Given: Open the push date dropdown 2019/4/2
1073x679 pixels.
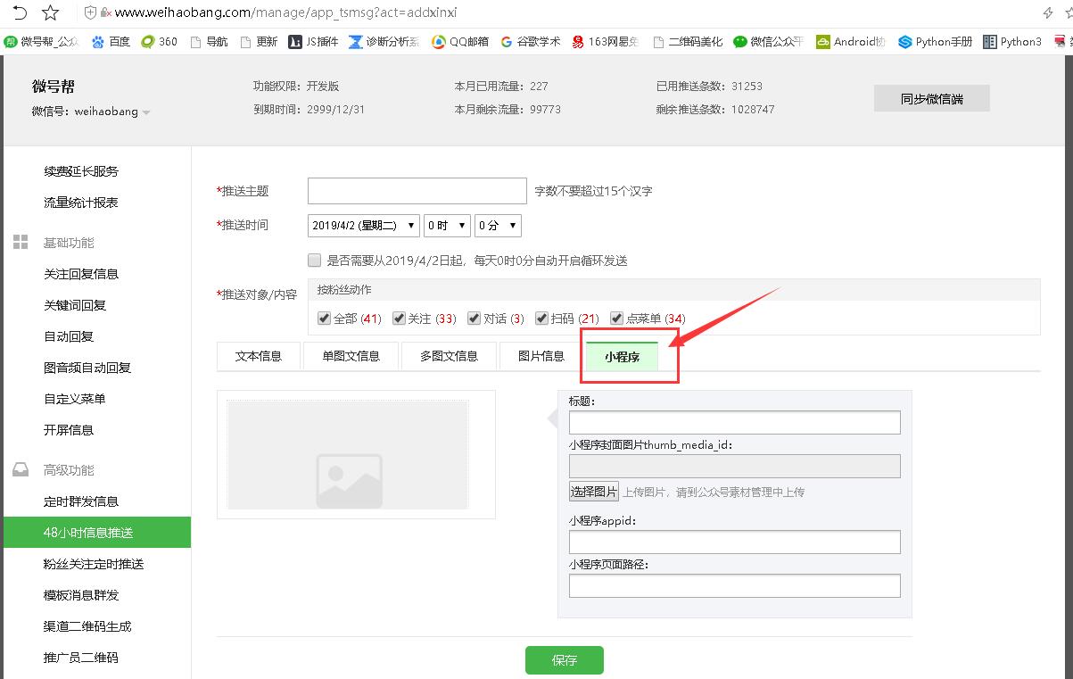Looking at the screenshot, I should (363, 226).
